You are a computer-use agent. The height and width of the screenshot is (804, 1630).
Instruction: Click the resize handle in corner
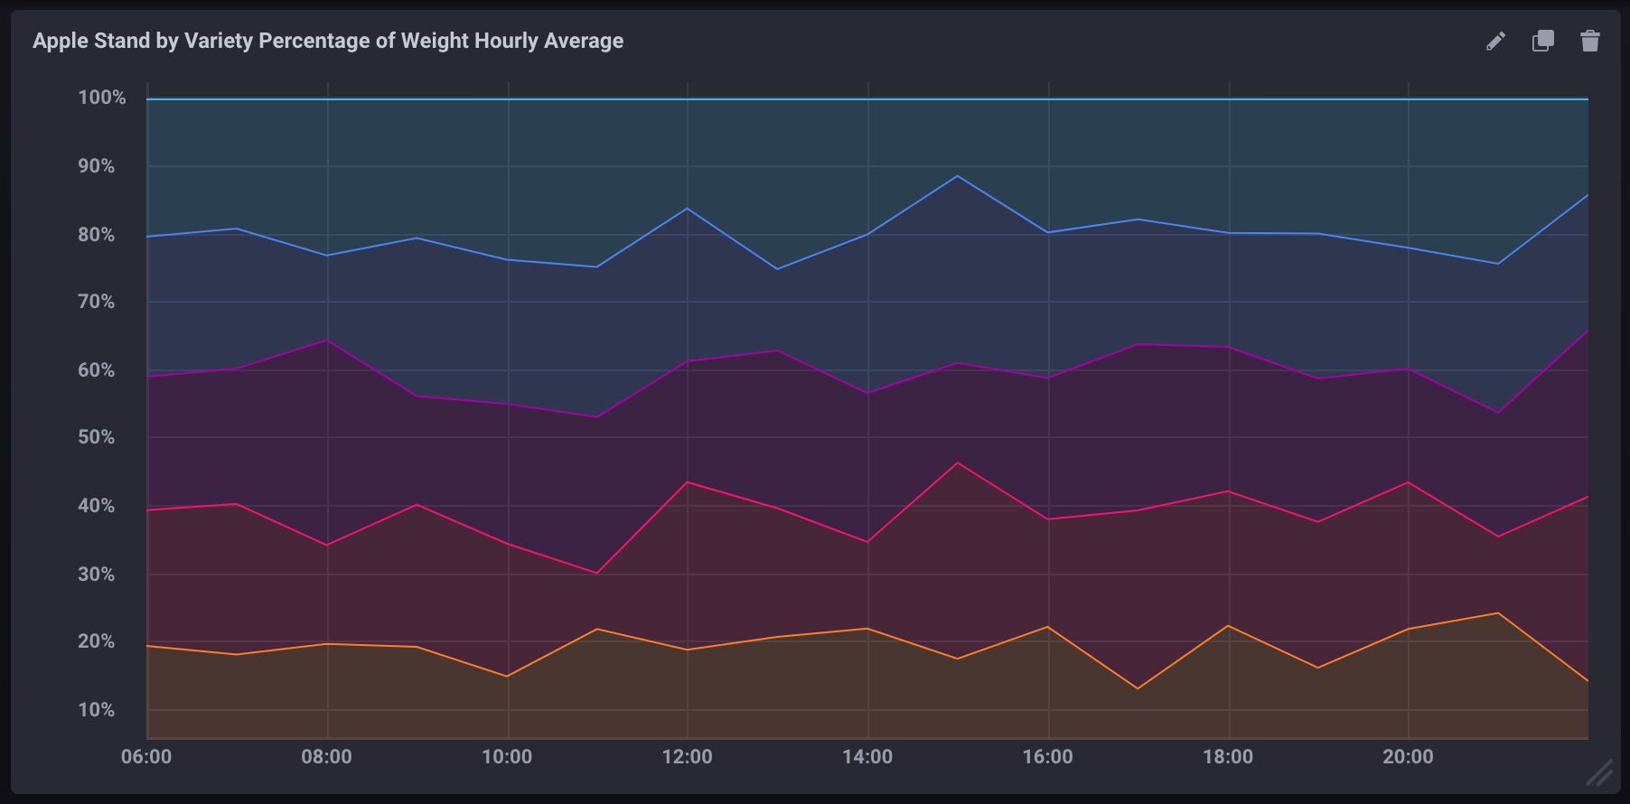(x=1599, y=772)
